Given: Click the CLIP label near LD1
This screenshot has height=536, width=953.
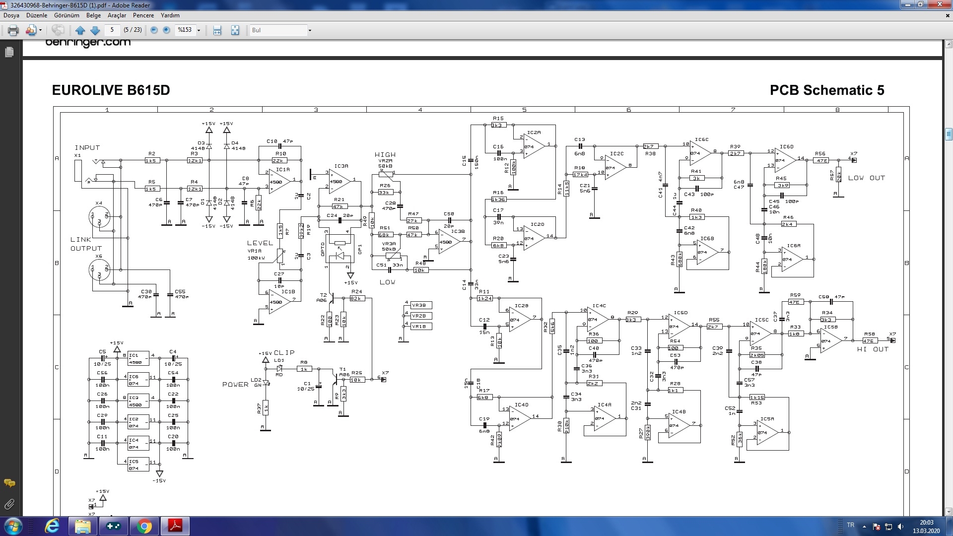Looking at the screenshot, I should [x=284, y=353].
